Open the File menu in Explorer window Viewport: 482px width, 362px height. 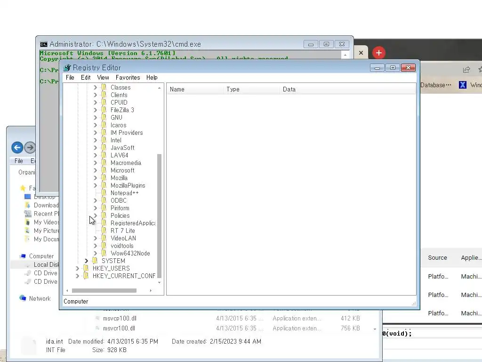click(19, 161)
